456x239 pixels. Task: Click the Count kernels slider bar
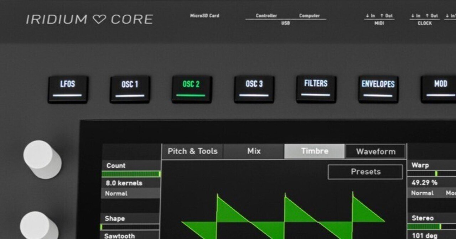(130, 174)
